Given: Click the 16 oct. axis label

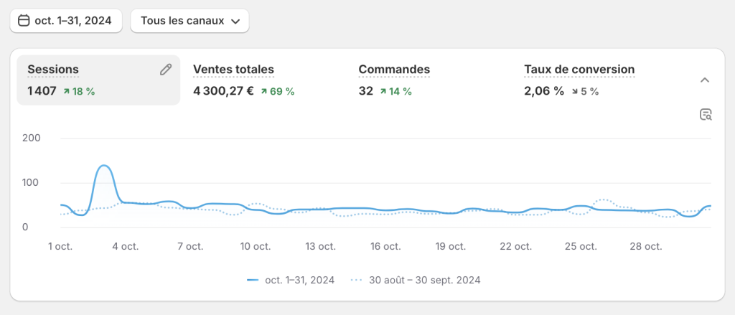Looking at the screenshot, I should point(385,246).
